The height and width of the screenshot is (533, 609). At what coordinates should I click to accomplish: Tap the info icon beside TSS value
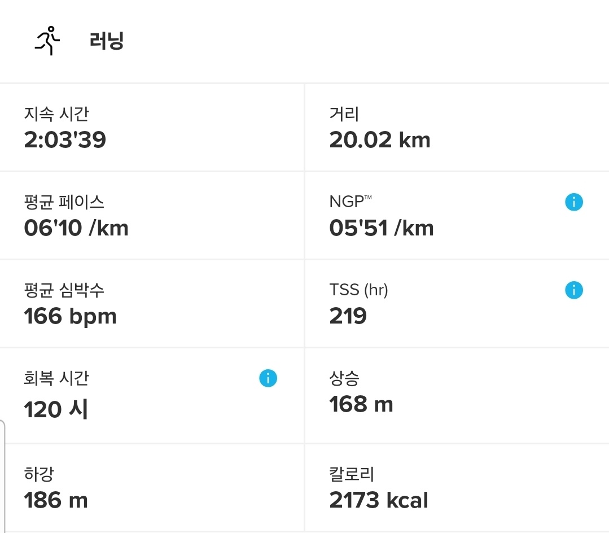(x=574, y=290)
